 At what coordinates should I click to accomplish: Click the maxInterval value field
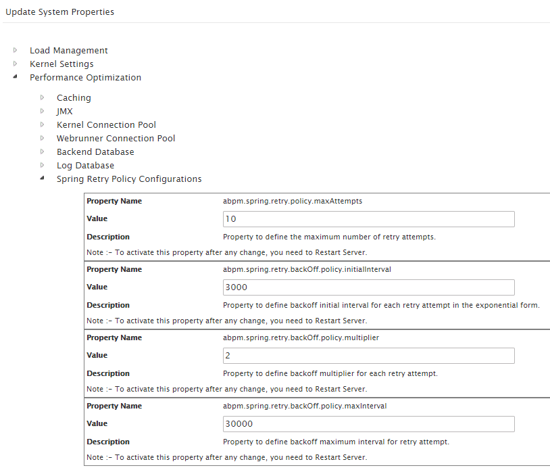369,424
